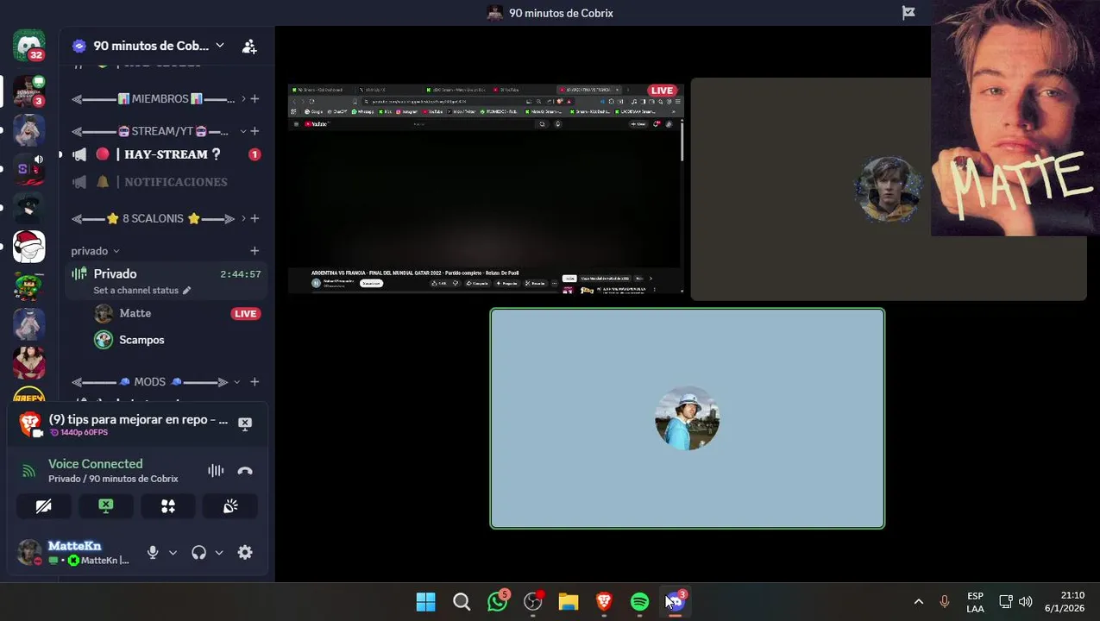Open the volume control in system tray
Viewport: 1100px width, 621px height.
[1025, 602]
